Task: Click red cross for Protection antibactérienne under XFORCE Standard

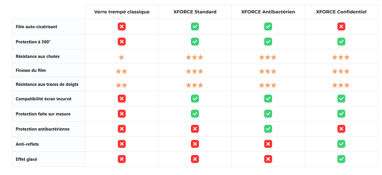Action: click(x=195, y=129)
